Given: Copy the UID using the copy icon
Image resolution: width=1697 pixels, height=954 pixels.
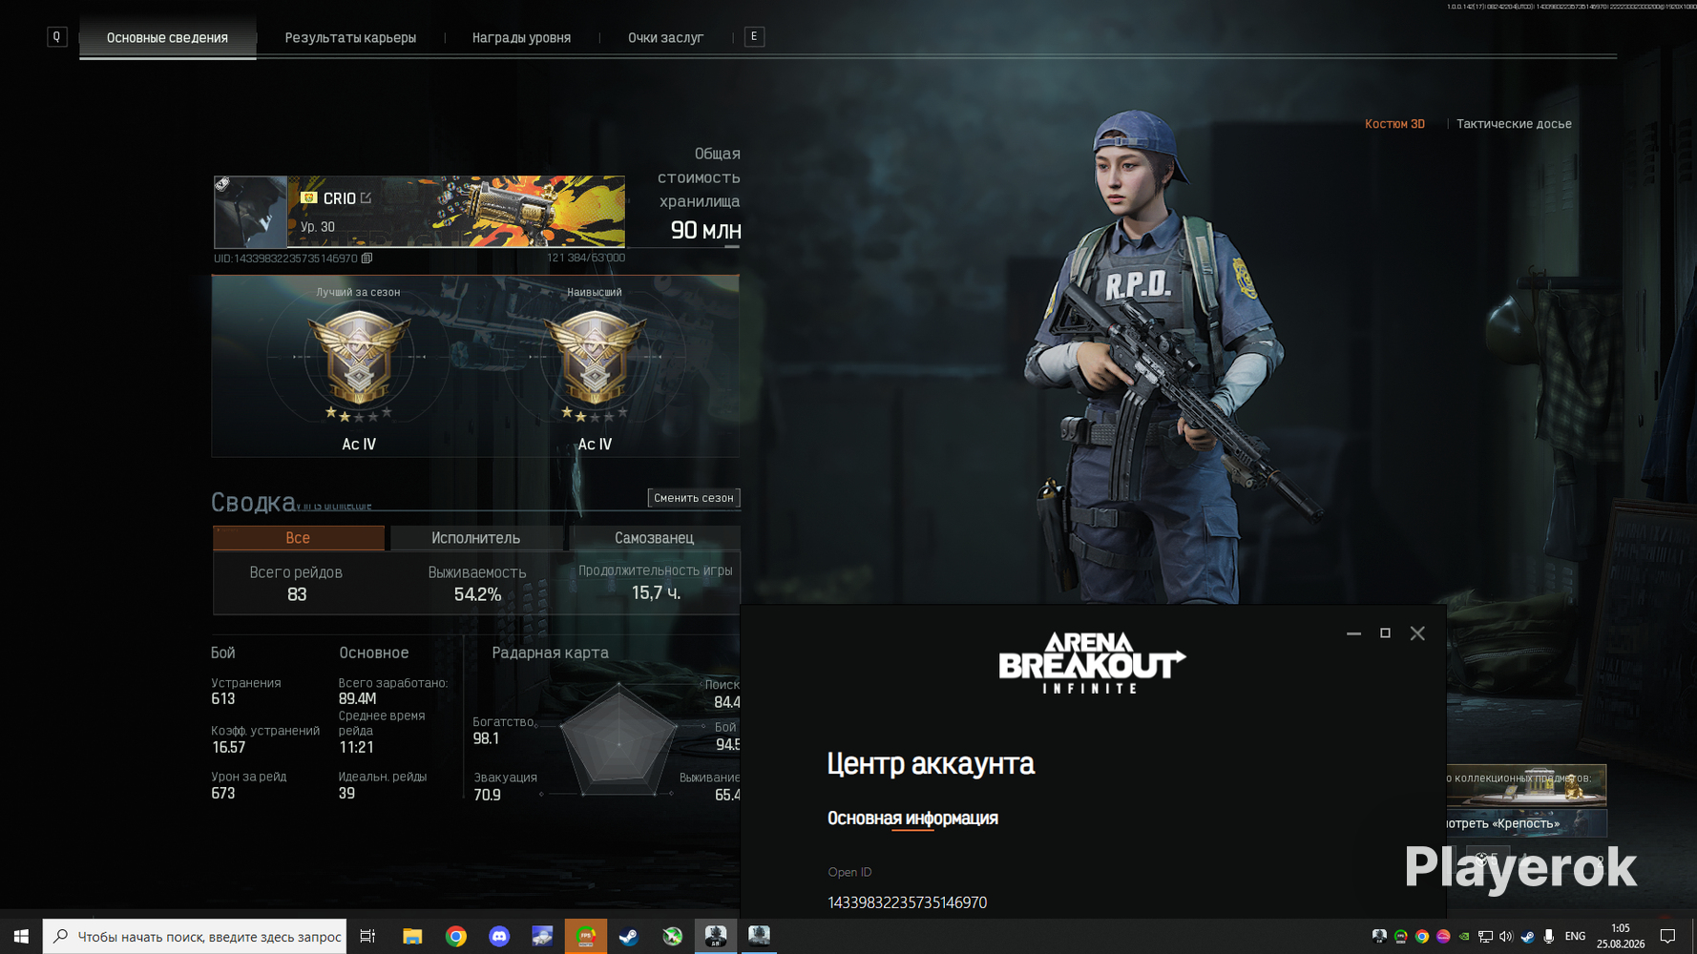Looking at the screenshot, I should 367,258.
